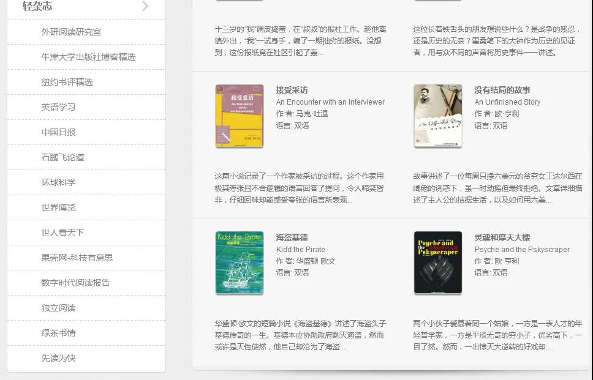593x380 pixels.
Task: Click the 没有结局的故事 title
Action: click(x=502, y=90)
